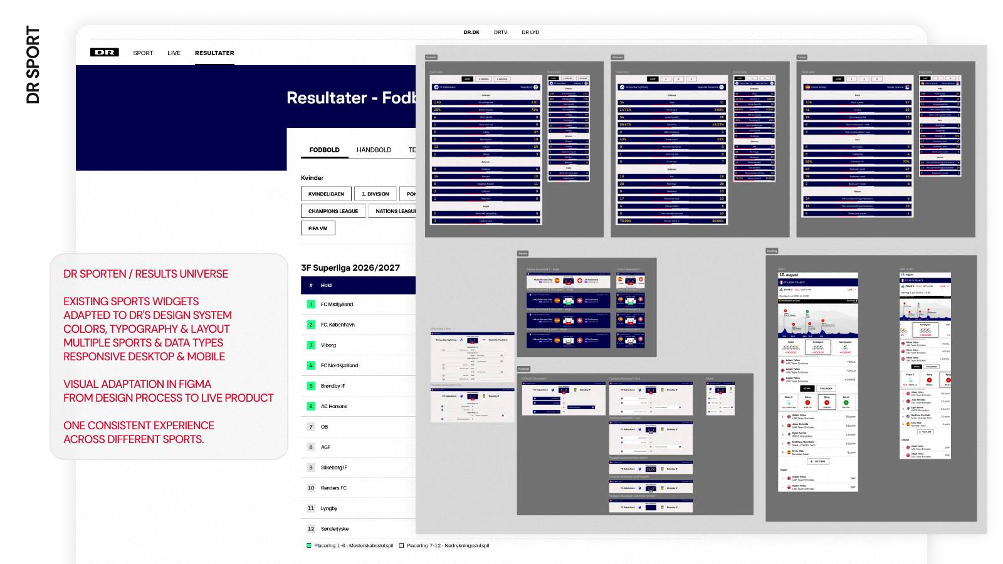Click rank badge 2 beside F.C. København
This screenshot has width=1003, height=564.
click(311, 325)
